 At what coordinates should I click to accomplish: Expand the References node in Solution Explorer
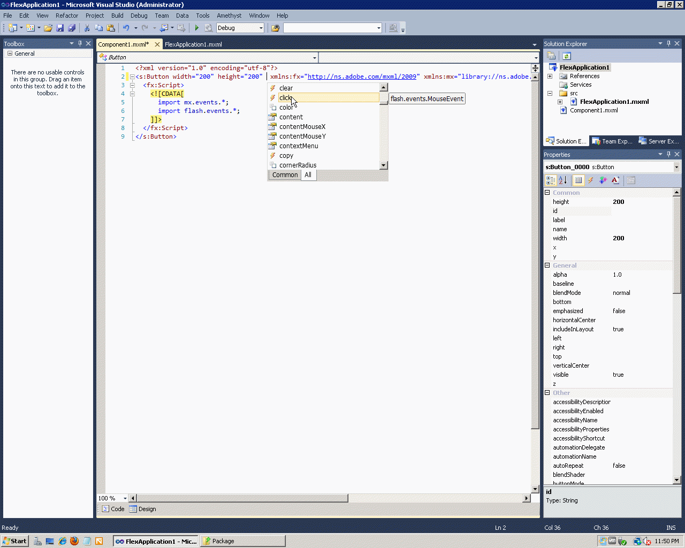[550, 76]
